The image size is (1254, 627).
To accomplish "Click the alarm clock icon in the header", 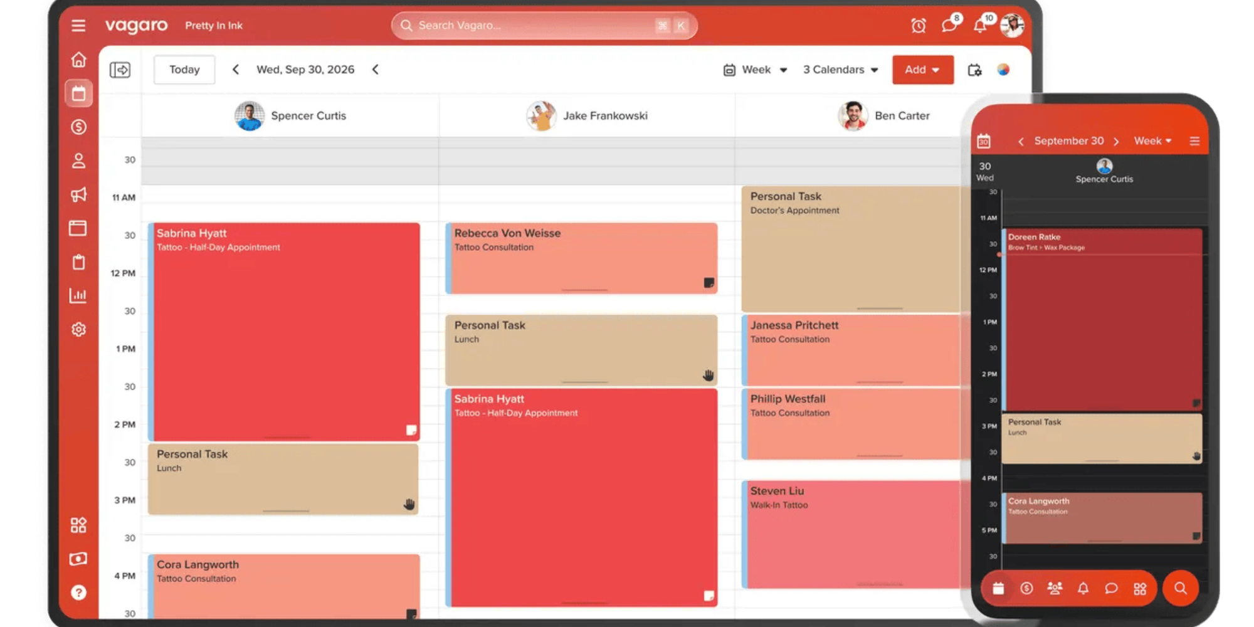I will coord(919,26).
